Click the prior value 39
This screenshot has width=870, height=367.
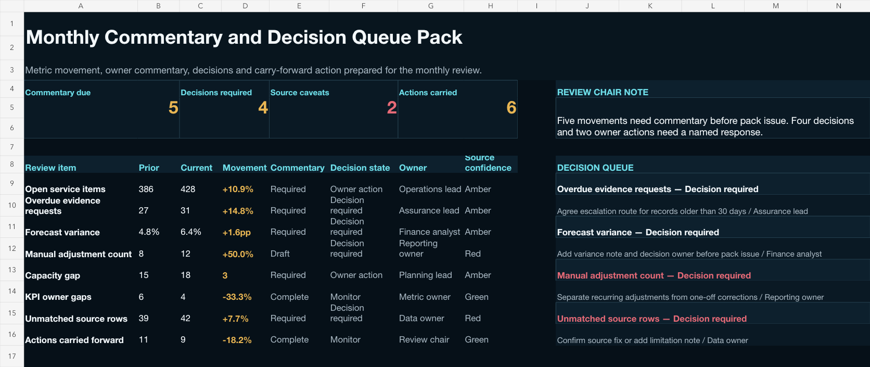click(x=144, y=318)
